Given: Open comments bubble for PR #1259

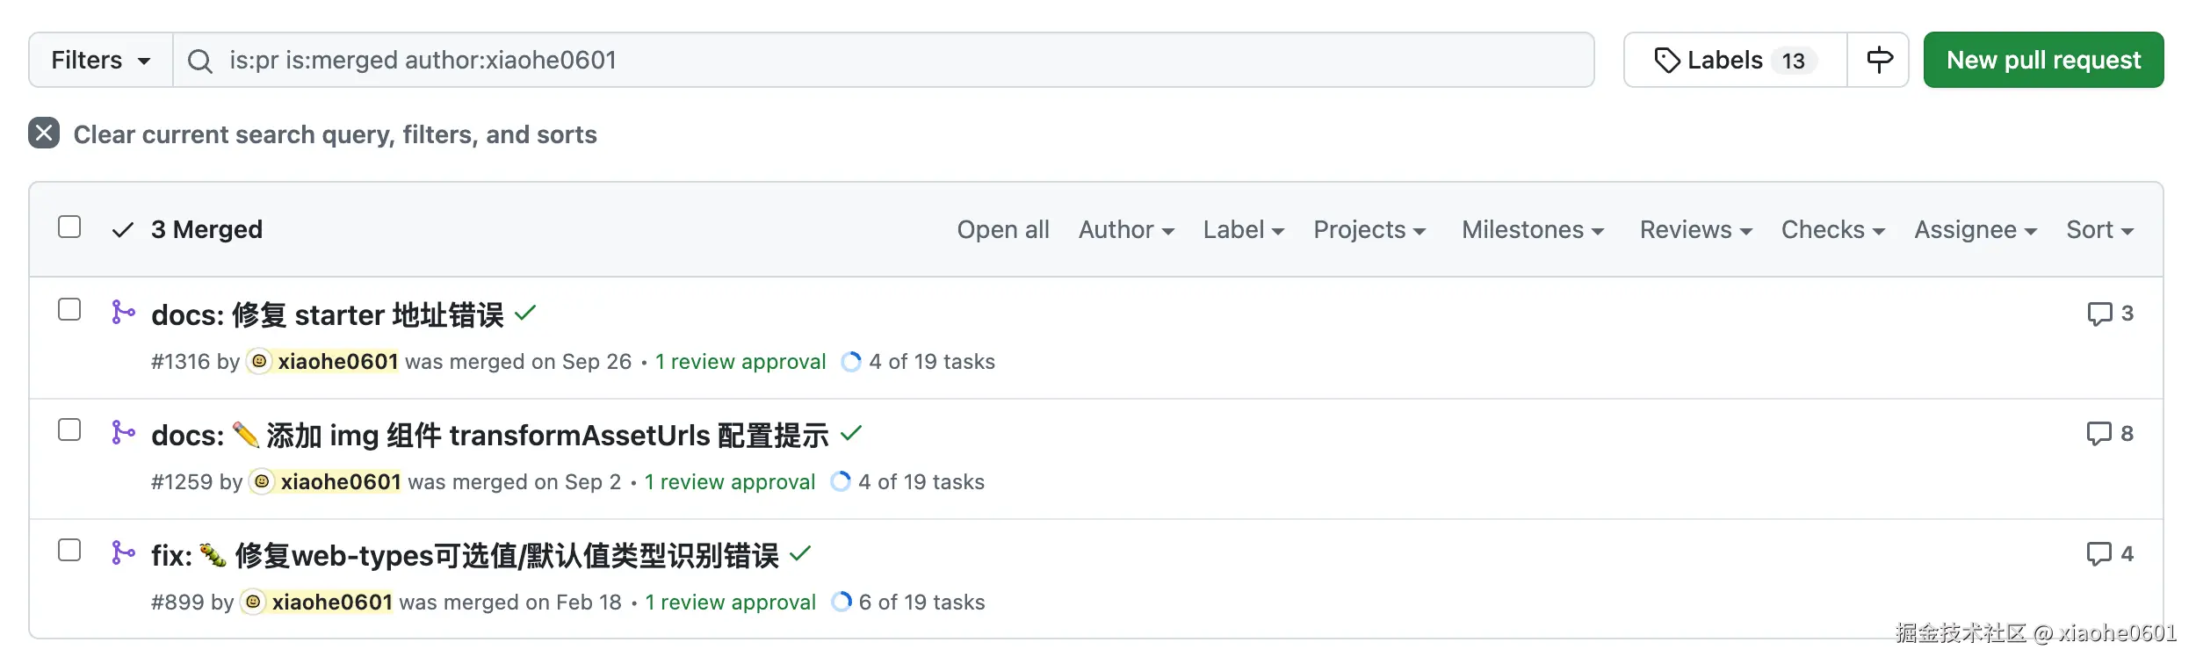Looking at the screenshot, I should click(x=2109, y=434).
